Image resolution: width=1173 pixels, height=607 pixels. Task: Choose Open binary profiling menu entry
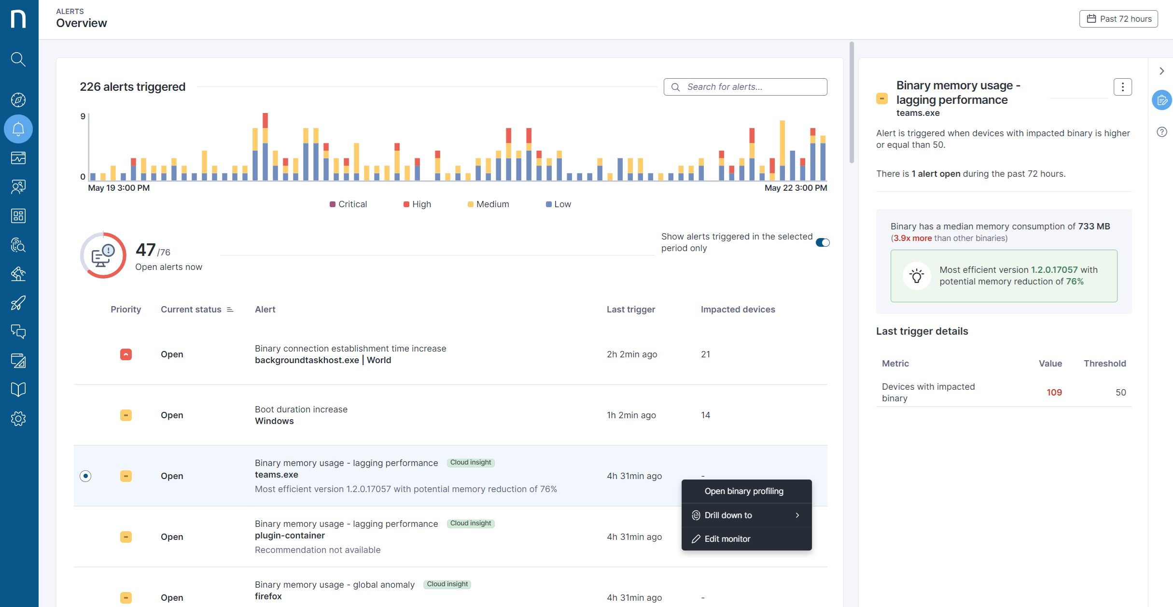(743, 491)
